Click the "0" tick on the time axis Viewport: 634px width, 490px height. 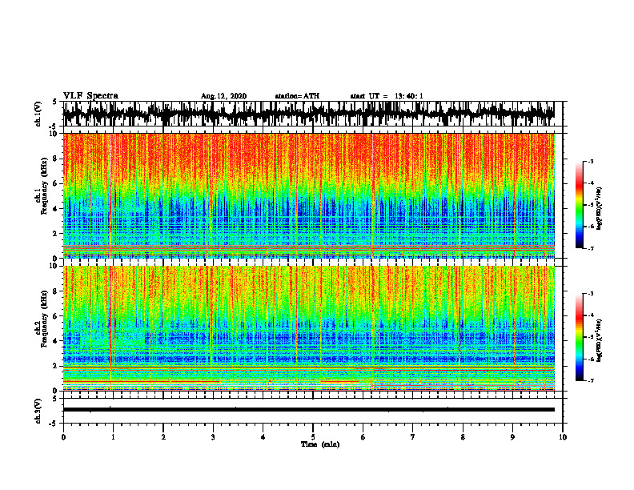(63, 437)
